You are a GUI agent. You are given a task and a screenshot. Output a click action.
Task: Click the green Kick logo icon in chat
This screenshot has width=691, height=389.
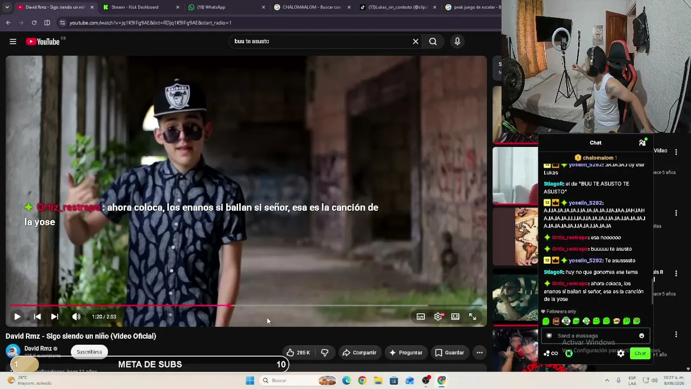[568, 353]
